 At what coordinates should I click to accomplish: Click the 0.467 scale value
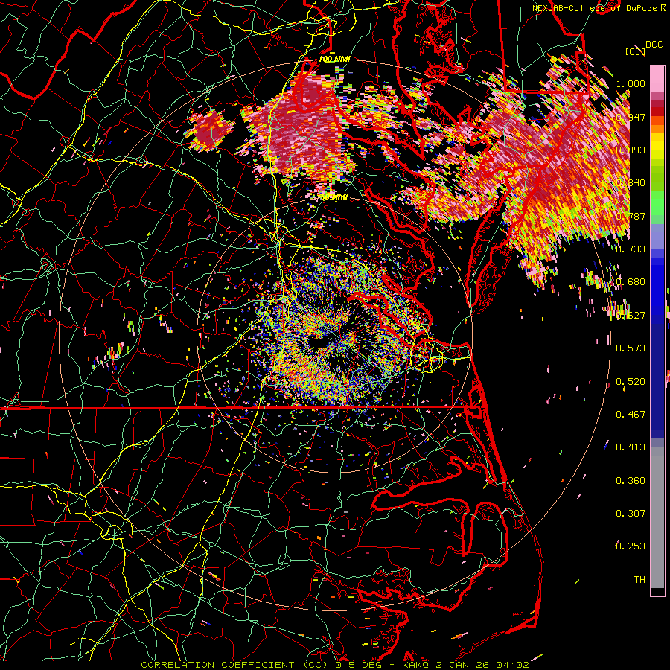coord(631,415)
